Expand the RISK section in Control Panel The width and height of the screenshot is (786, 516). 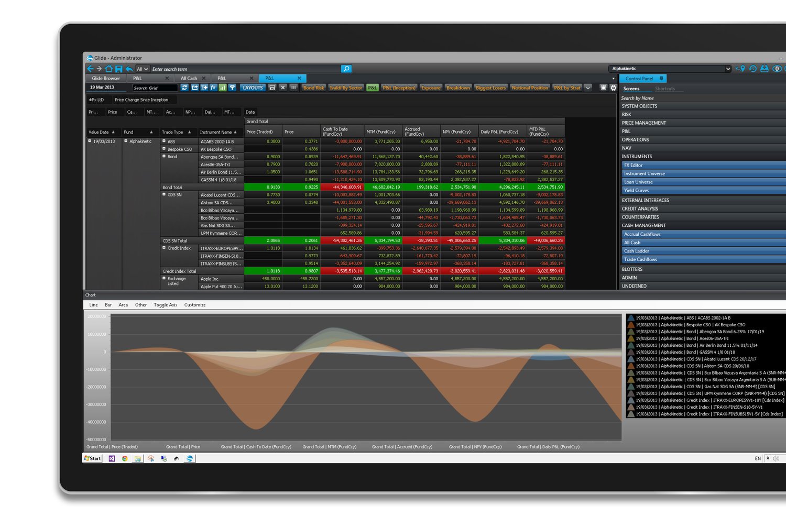[703, 114]
